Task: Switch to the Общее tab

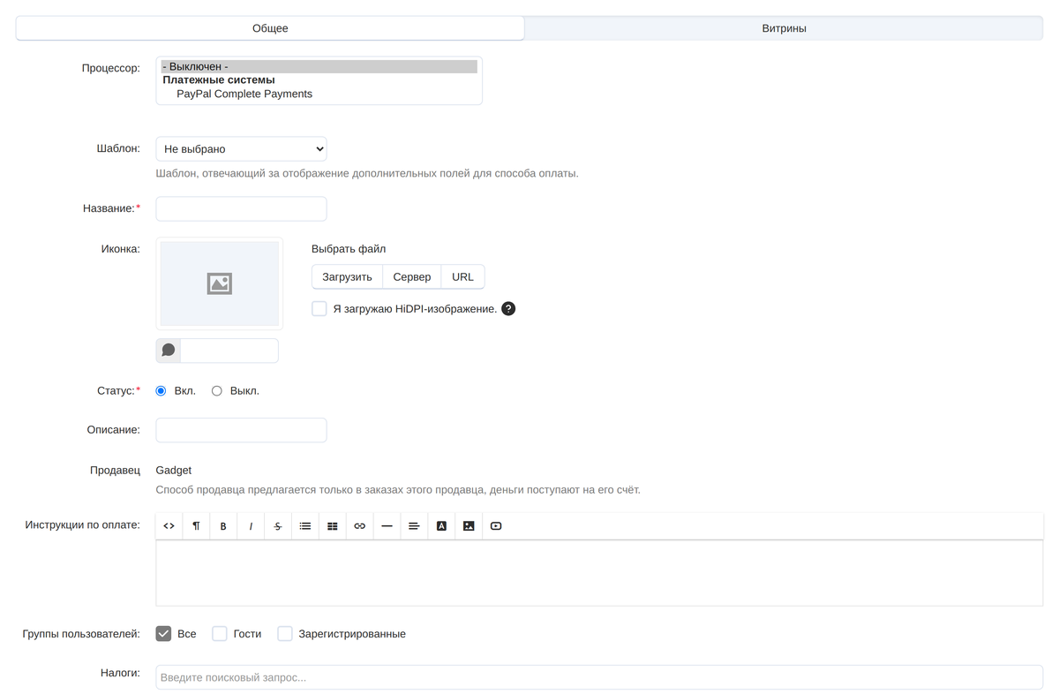Action: [x=270, y=28]
